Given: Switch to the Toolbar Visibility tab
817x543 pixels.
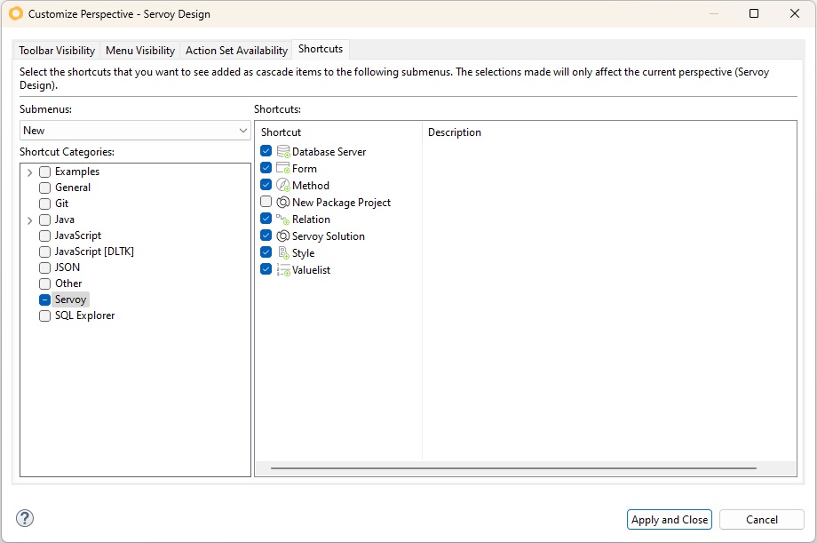Looking at the screenshot, I should coord(57,51).
